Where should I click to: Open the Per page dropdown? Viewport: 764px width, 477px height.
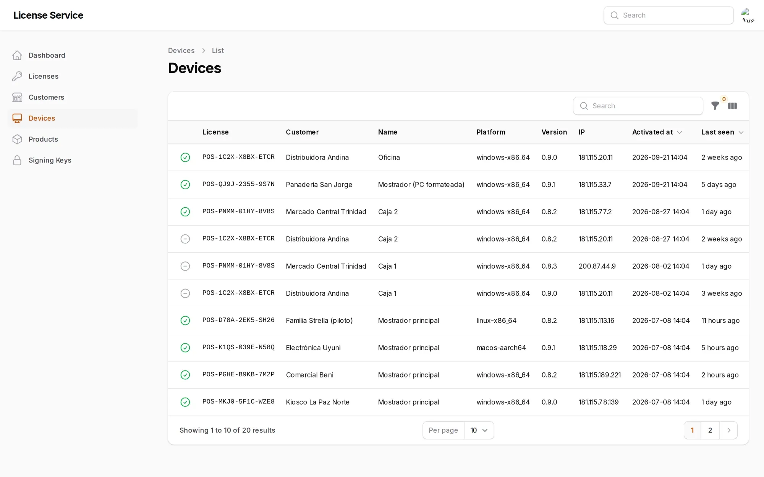(x=479, y=430)
